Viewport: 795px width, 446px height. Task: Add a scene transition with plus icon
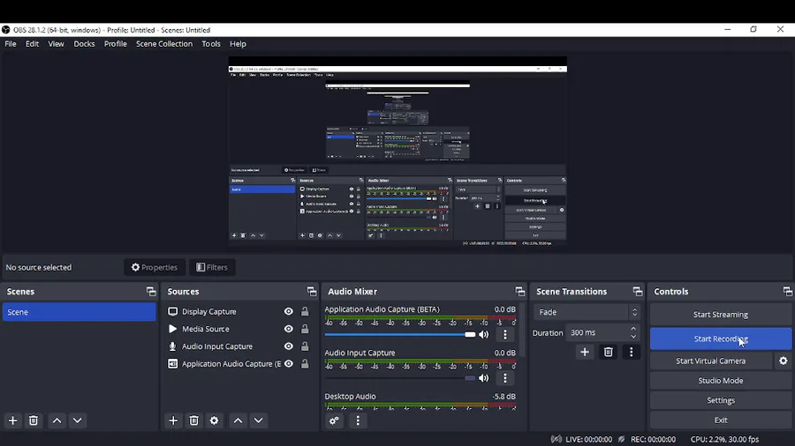585,352
